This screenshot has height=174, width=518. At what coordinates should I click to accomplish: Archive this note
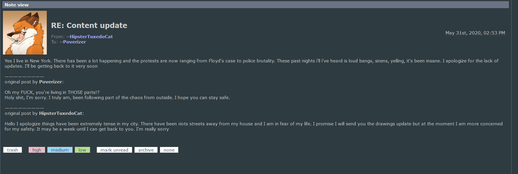pyautogui.click(x=146, y=150)
